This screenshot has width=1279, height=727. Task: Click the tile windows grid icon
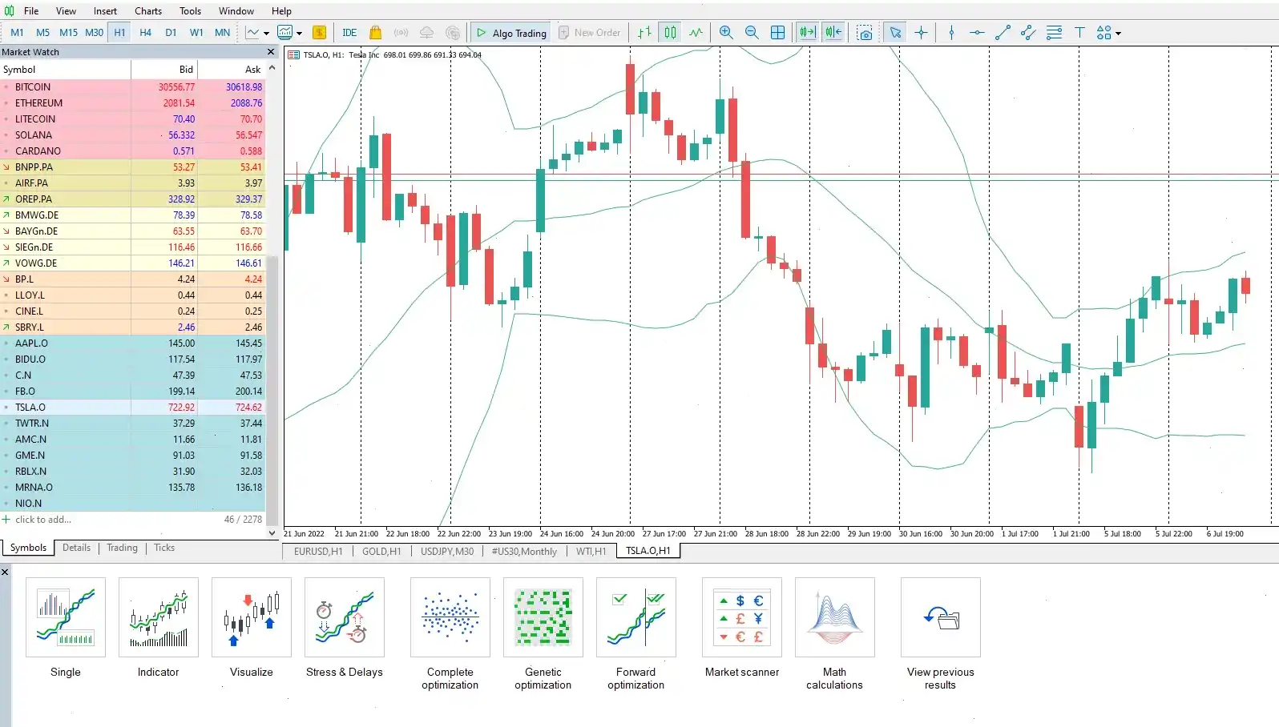[777, 33]
